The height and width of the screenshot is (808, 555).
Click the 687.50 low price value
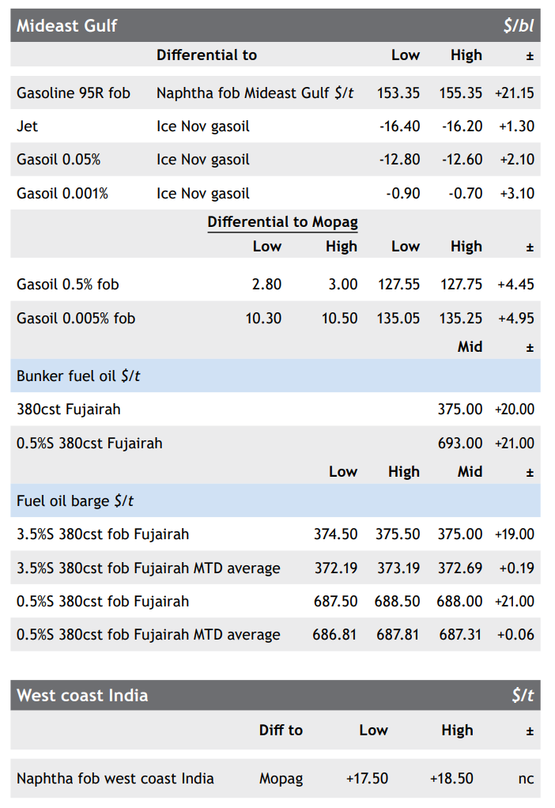[x=335, y=601]
